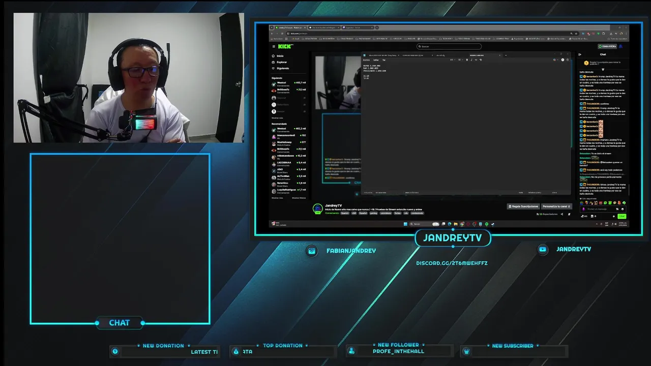Click the YouTube icon beside JANDREYTV

tap(543, 249)
